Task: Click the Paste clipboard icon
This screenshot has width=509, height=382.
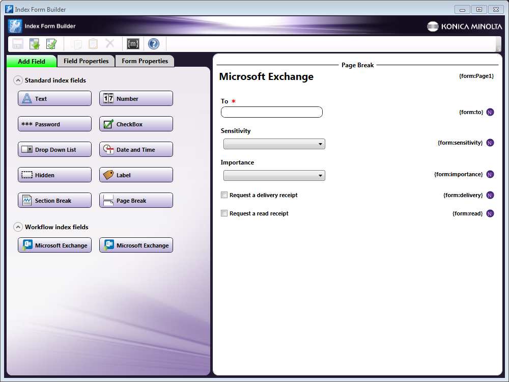Action: click(x=93, y=43)
